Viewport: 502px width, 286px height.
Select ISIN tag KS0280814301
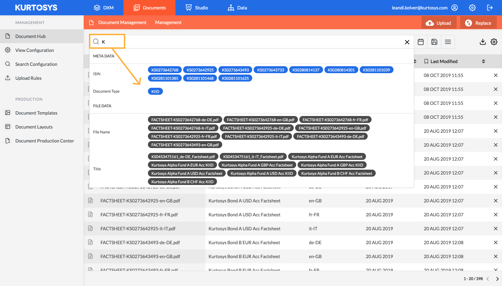[x=341, y=70]
